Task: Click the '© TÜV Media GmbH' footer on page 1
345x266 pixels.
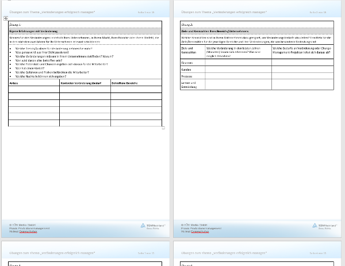Action: pyautogui.click(x=23, y=224)
